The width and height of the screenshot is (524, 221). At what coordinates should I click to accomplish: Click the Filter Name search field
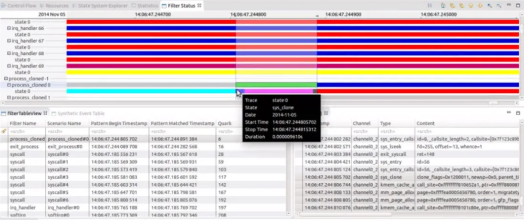pyautogui.click(x=26, y=131)
